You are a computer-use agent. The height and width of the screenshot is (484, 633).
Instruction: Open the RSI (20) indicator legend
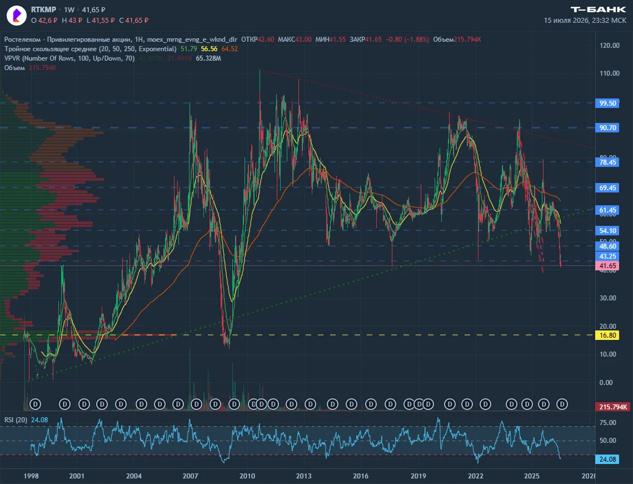(16, 420)
